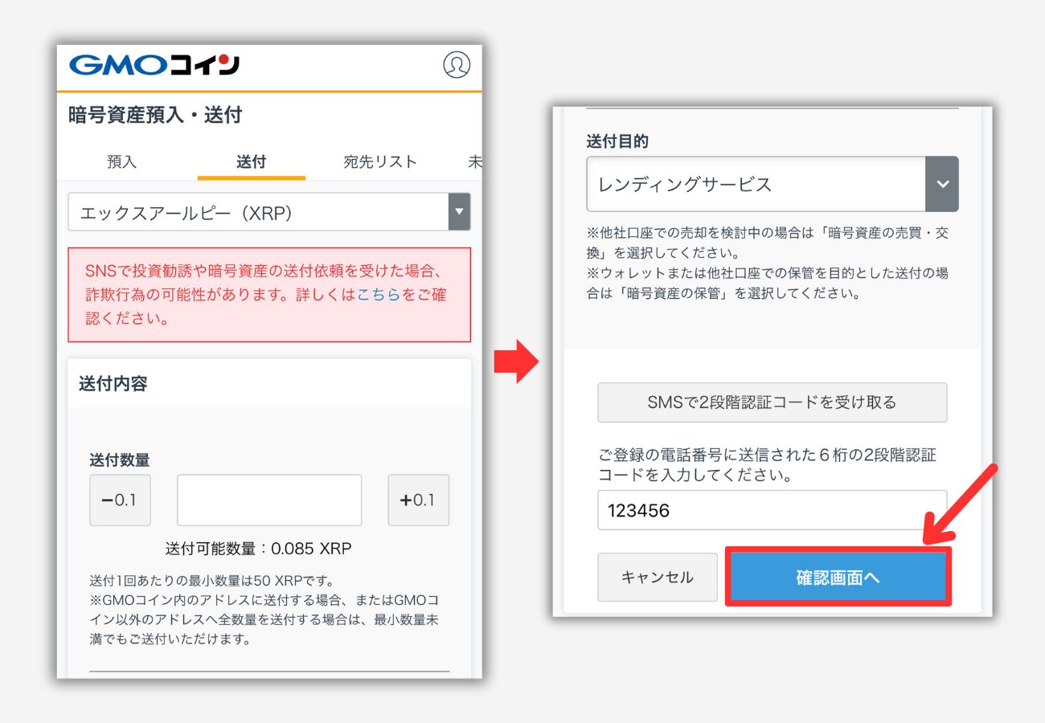Click SMSで2段階認証コードを受け取る button

click(772, 402)
